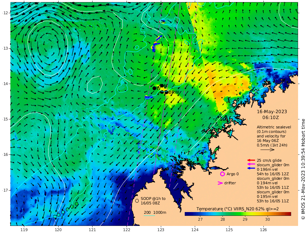Click the 06:10Z time label

(271, 118)
